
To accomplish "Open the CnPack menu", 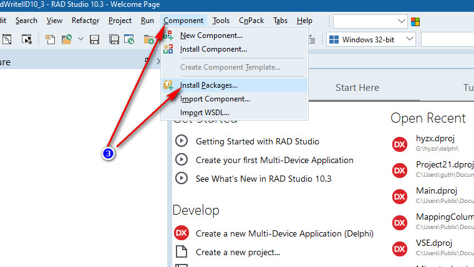I will 251,21.
